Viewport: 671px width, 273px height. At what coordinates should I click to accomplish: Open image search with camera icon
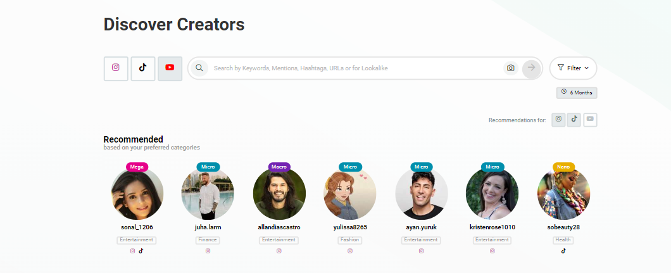coord(510,68)
